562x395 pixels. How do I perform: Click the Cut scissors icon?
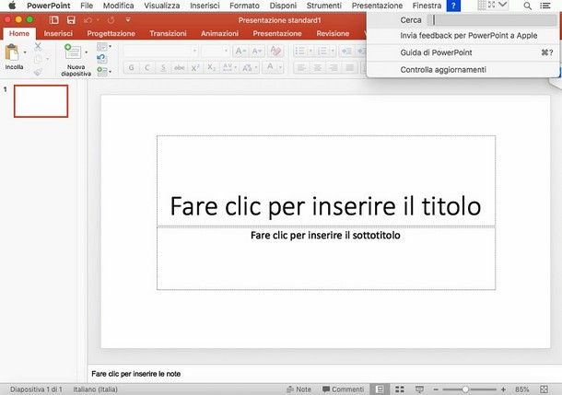[x=38, y=46]
